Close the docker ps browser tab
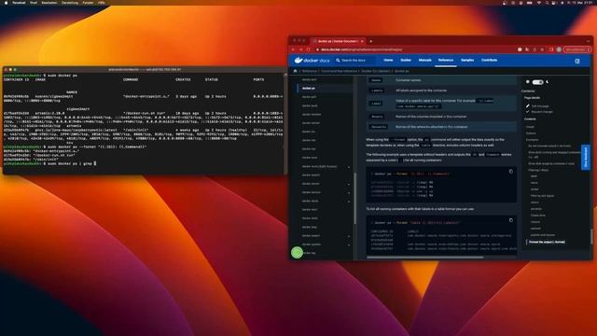597x336 pixels. [x=362, y=41]
